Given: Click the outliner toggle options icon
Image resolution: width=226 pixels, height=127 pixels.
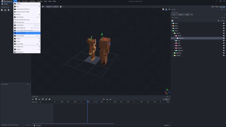Looking at the screenshot, I should (172, 21).
